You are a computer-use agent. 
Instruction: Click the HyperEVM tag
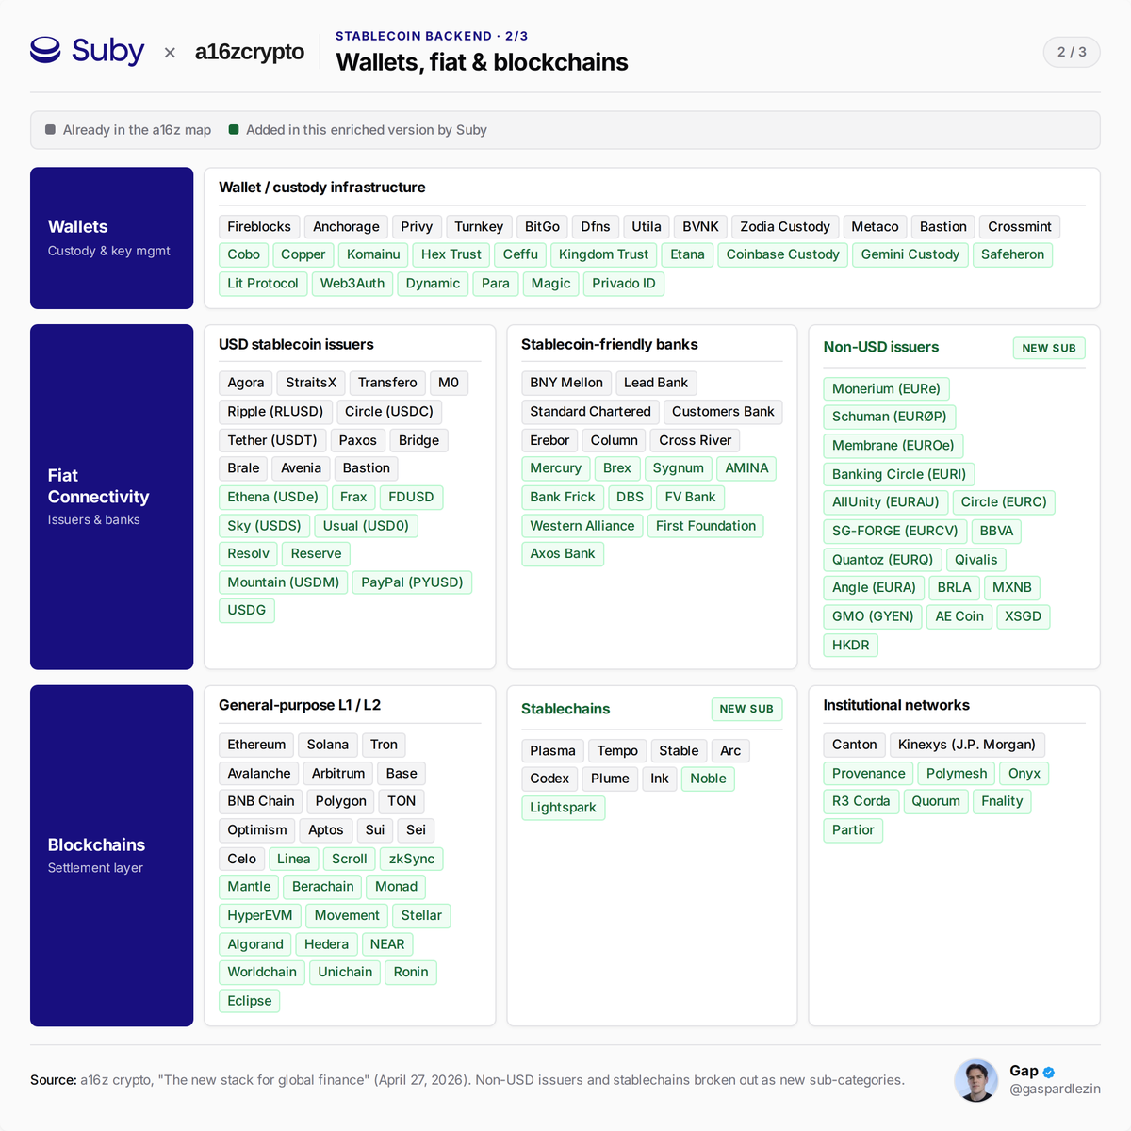coord(260,915)
